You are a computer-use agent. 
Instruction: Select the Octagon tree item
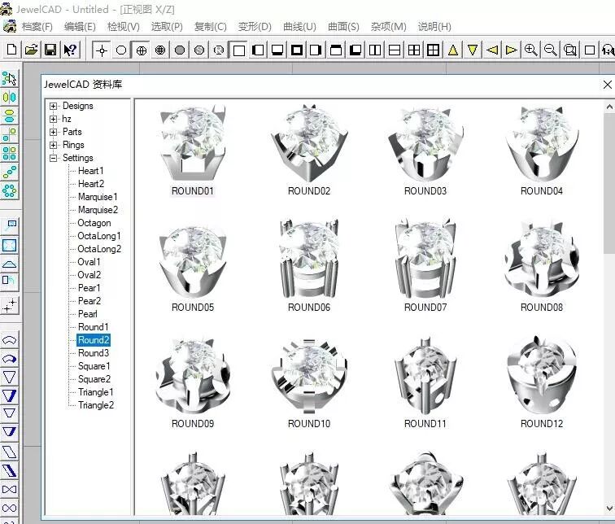pos(94,223)
